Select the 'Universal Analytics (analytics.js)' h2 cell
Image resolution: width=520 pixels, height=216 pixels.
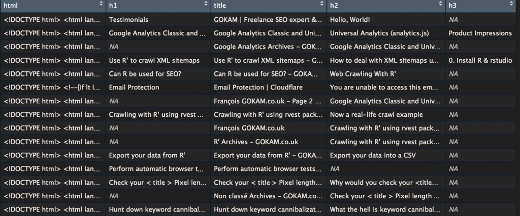(379, 33)
